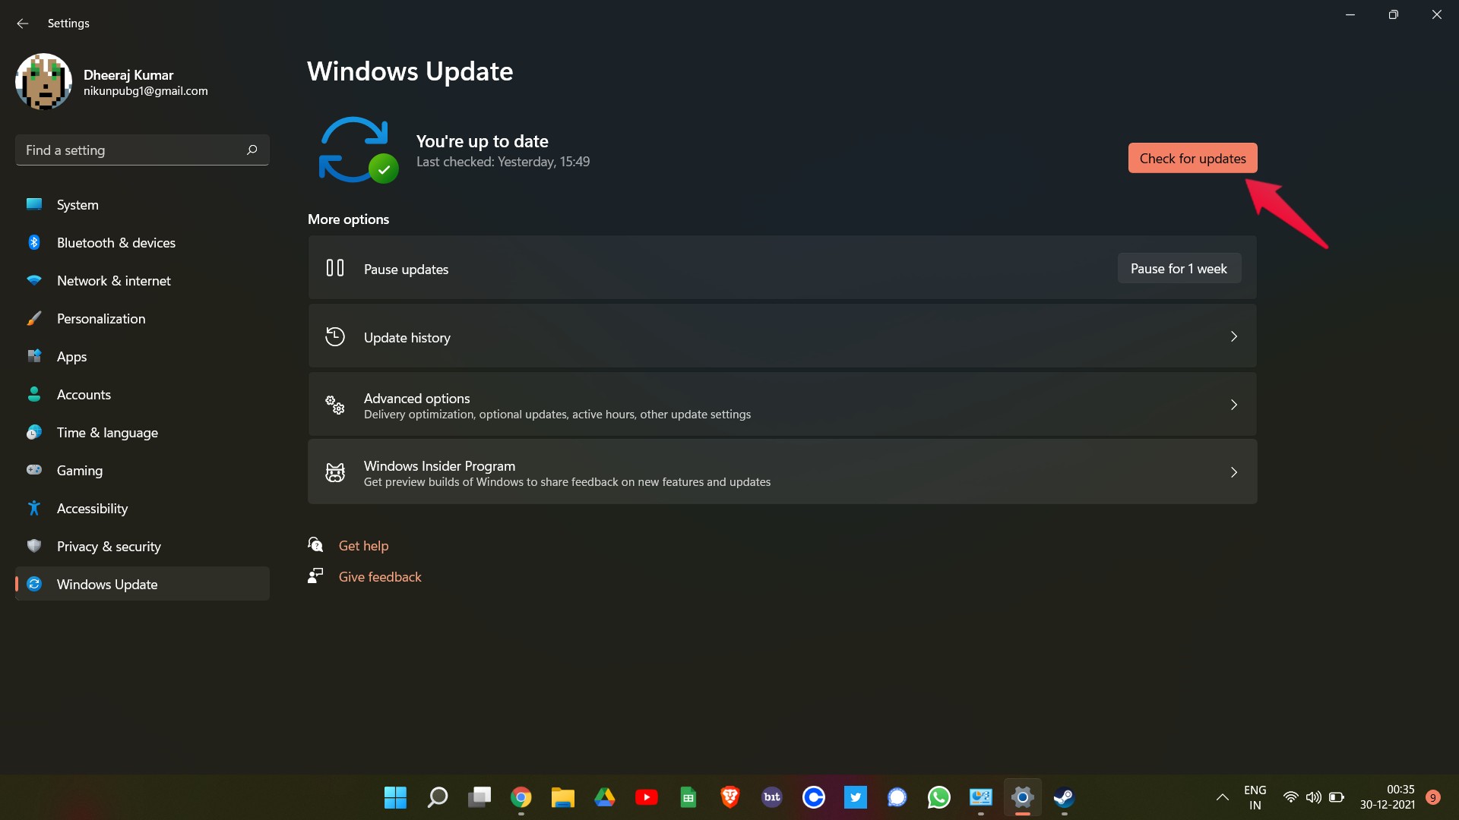
Task: Click the Twitter taskbar icon
Action: (855, 797)
